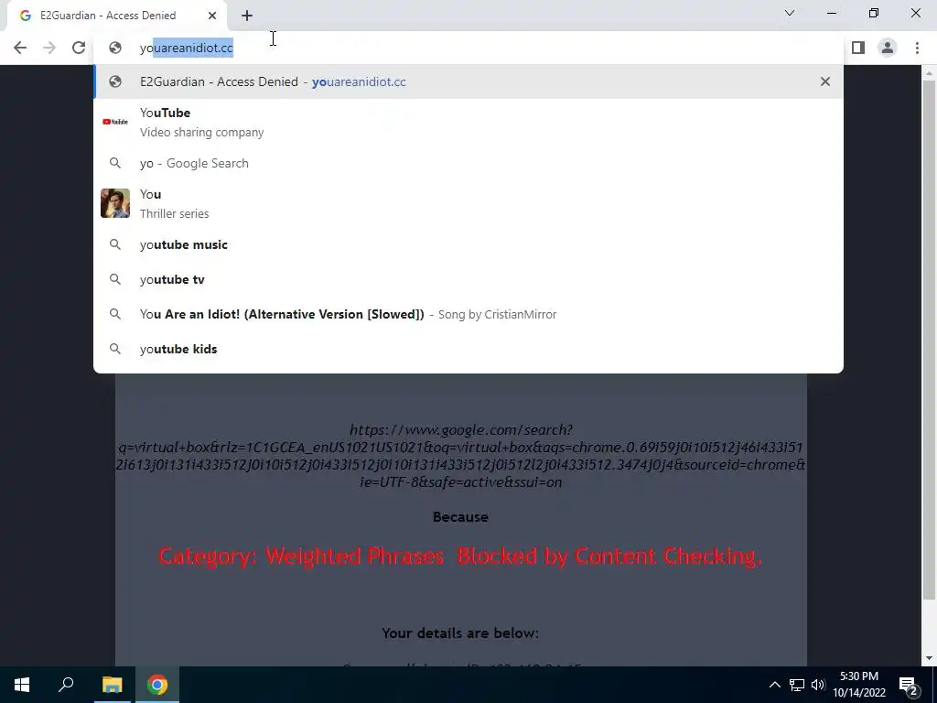Screen dimensions: 937x703
Task: Select the 'youtube kids' search suggestion
Action: coord(468,349)
